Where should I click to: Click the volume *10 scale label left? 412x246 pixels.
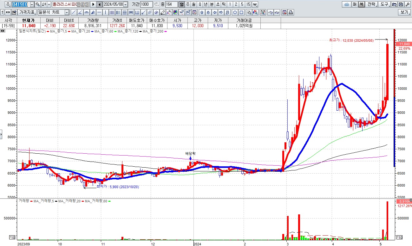[x=13, y=237]
